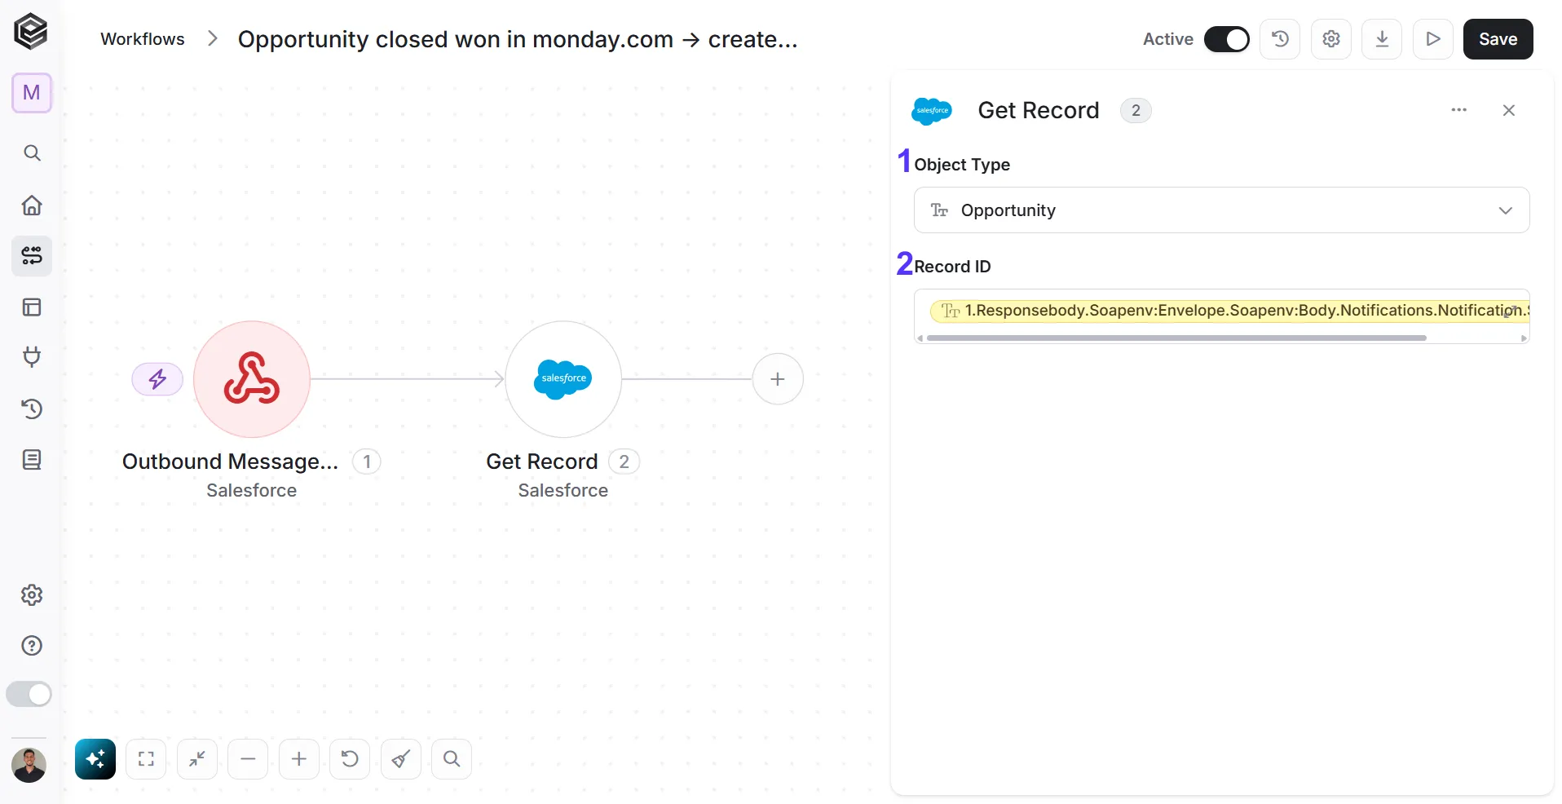The width and height of the screenshot is (1562, 804).
Task: Open the logs document icon in sidebar
Action: (x=32, y=460)
